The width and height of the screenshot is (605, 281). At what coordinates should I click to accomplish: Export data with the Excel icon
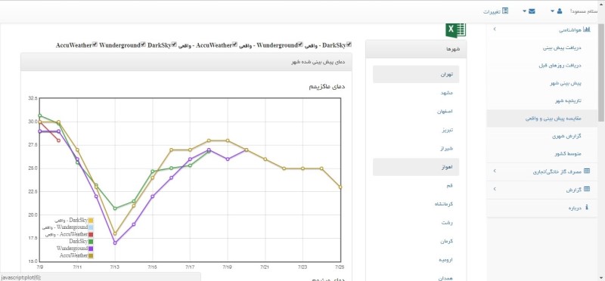point(456,29)
